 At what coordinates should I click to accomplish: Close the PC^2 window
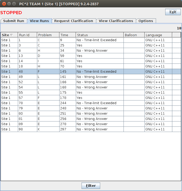(x=4, y=4)
